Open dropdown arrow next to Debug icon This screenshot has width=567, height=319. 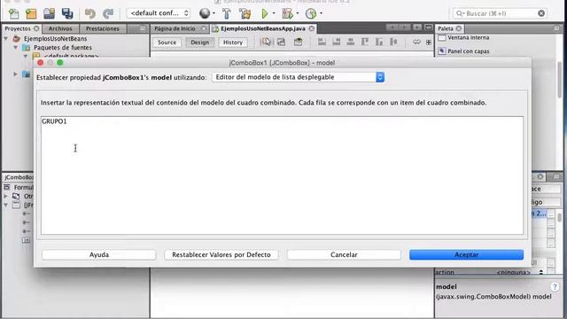[x=298, y=13]
